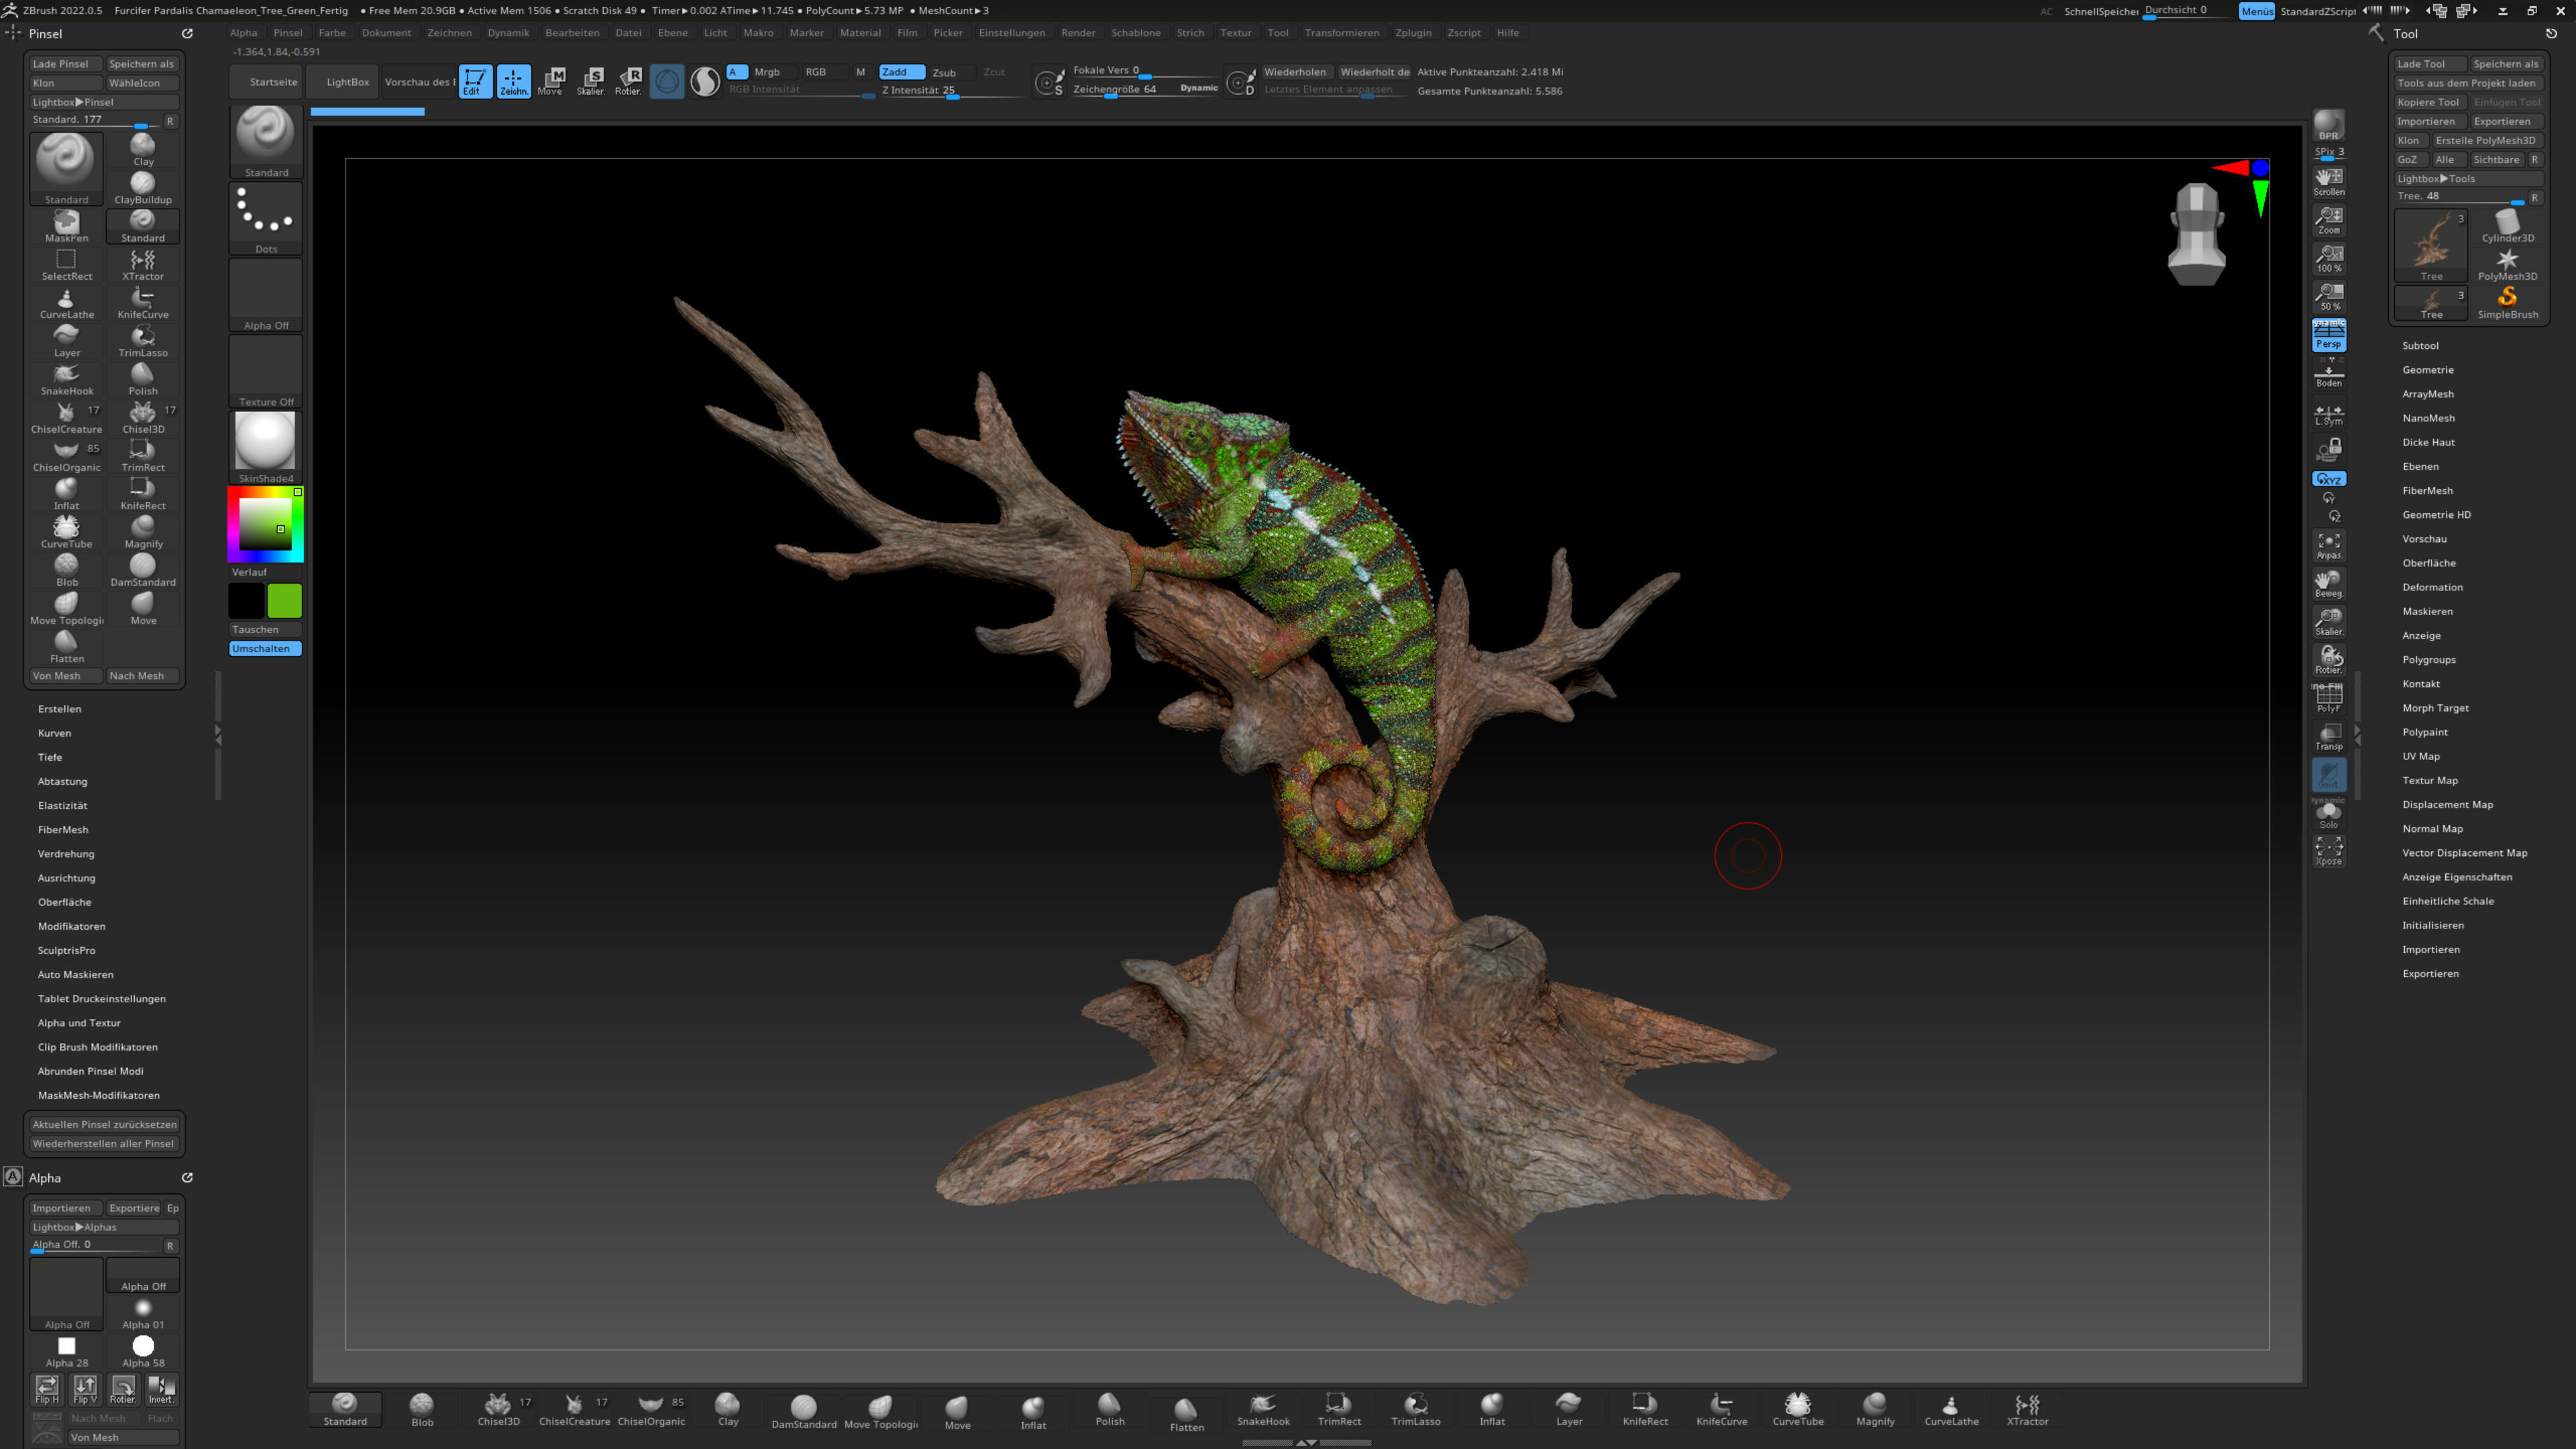The width and height of the screenshot is (2576, 1449).
Task: Select the Cylinder3D tool thumbnail
Action: pyautogui.click(x=2507, y=226)
